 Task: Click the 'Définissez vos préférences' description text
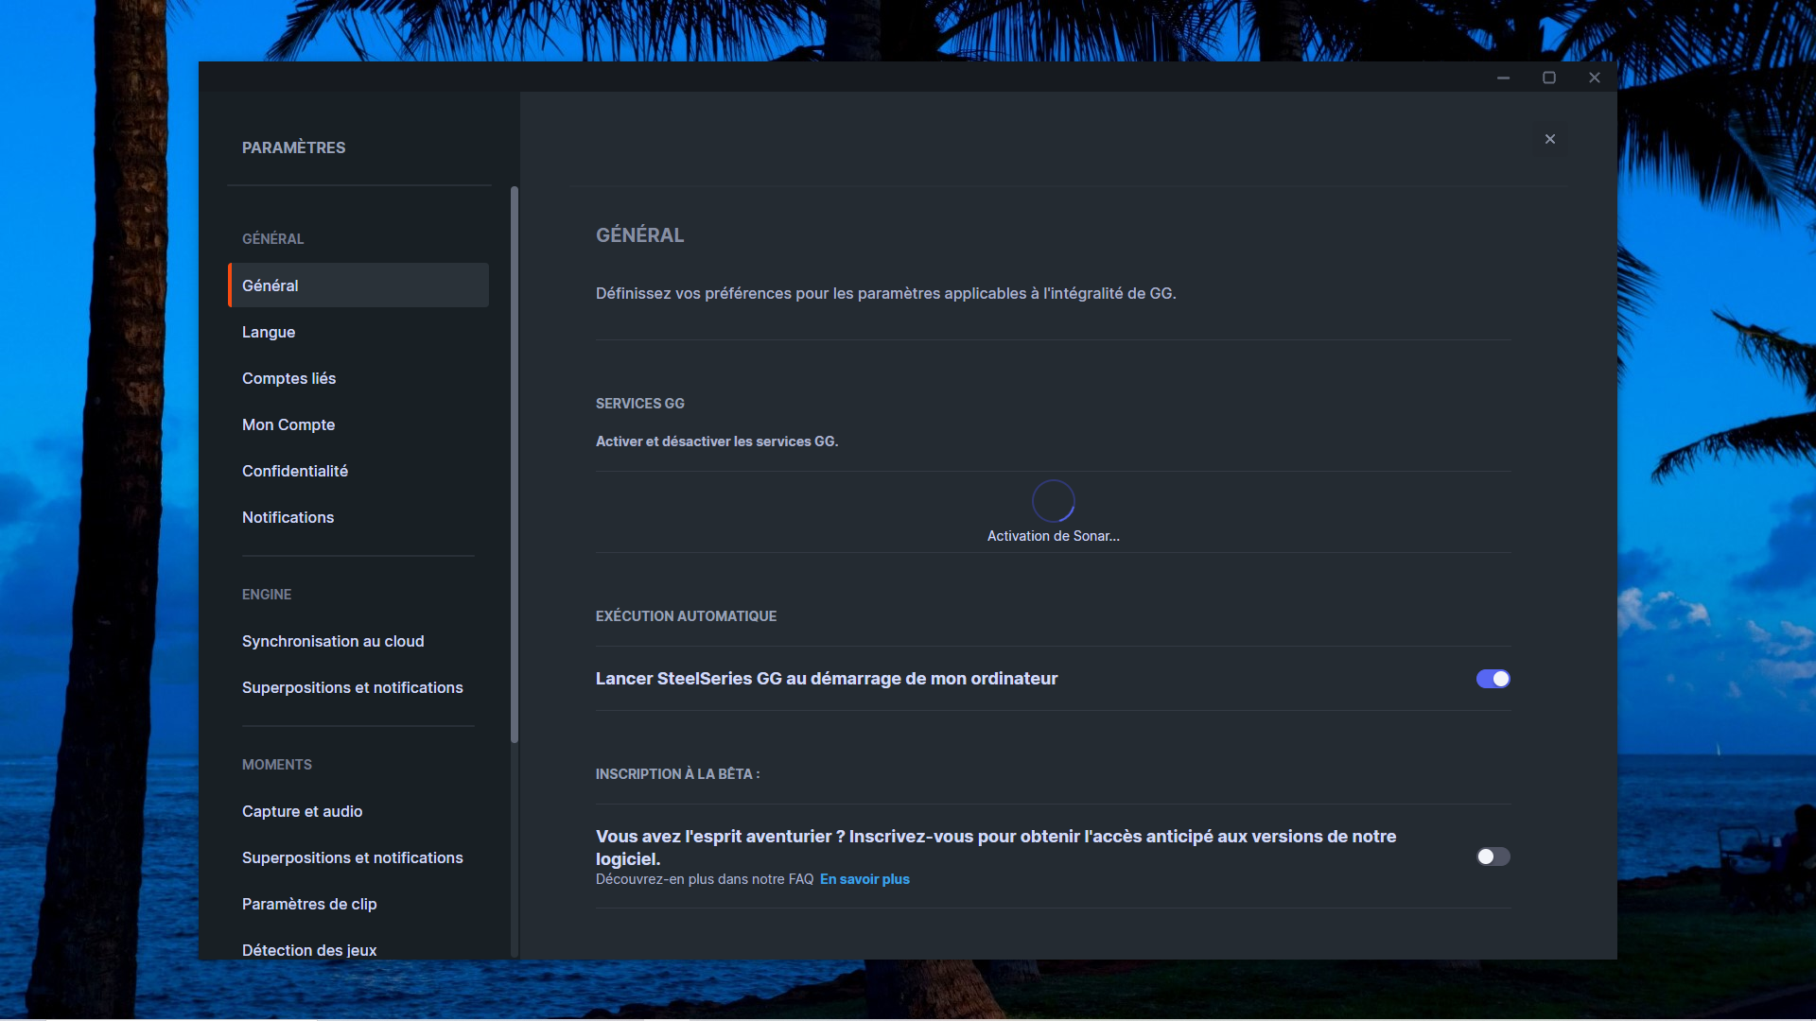(886, 294)
